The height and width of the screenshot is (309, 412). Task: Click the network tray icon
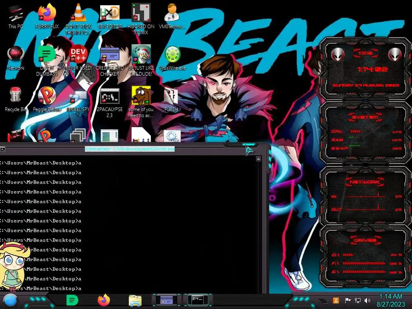pos(358,300)
